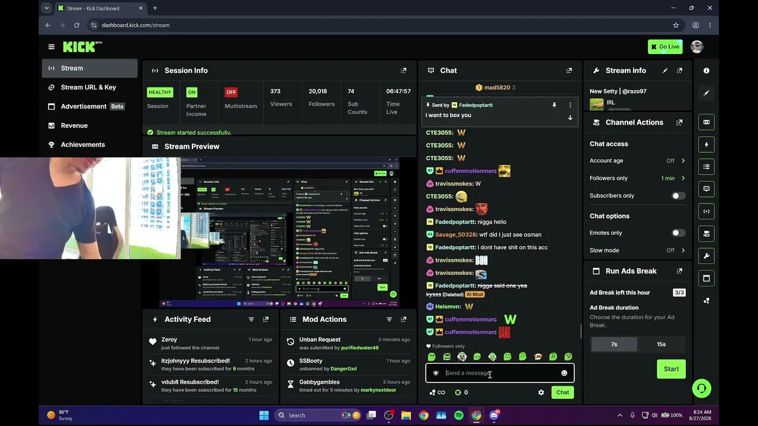Filter the Activity Feed
The width and height of the screenshot is (758, 426).
(x=251, y=319)
